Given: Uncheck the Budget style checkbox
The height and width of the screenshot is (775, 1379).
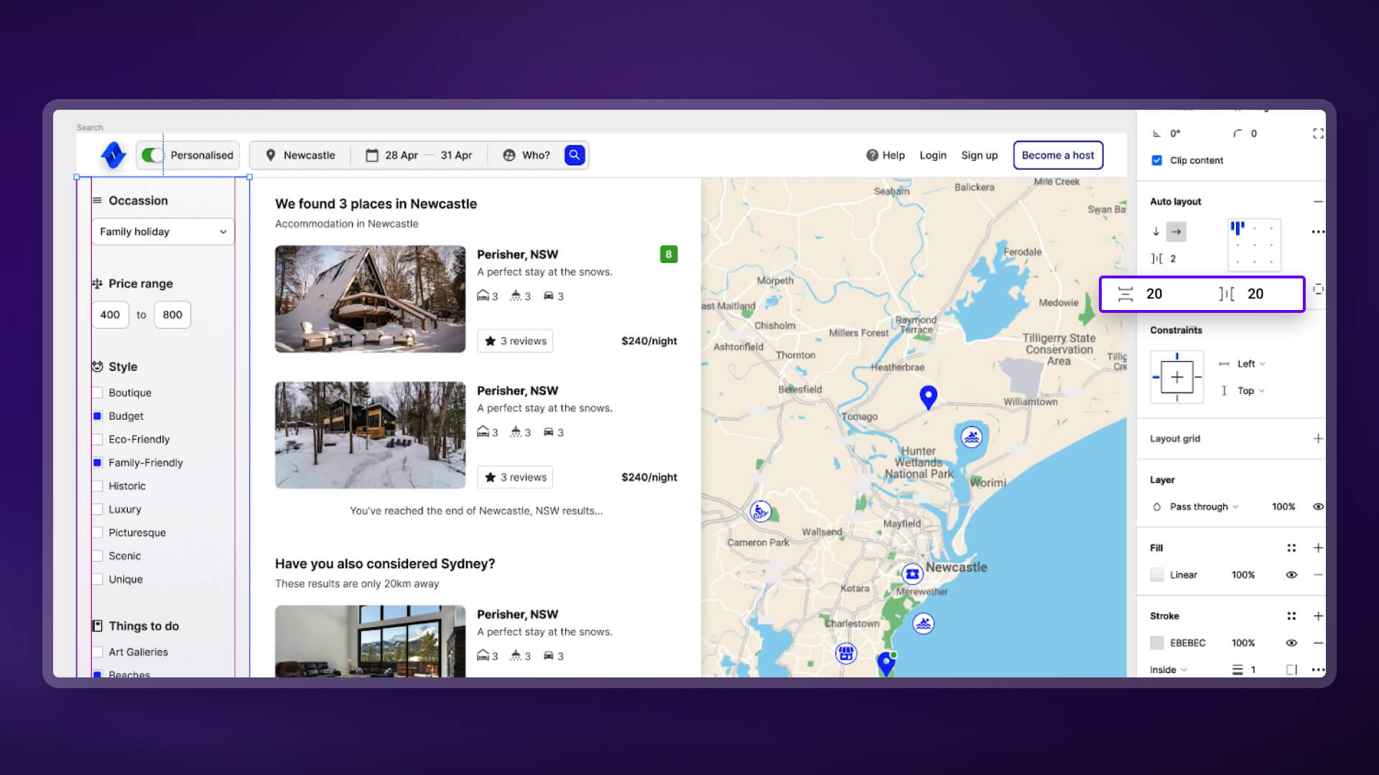Looking at the screenshot, I should coord(97,415).
